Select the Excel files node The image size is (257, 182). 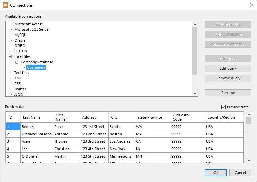(22, 56)
